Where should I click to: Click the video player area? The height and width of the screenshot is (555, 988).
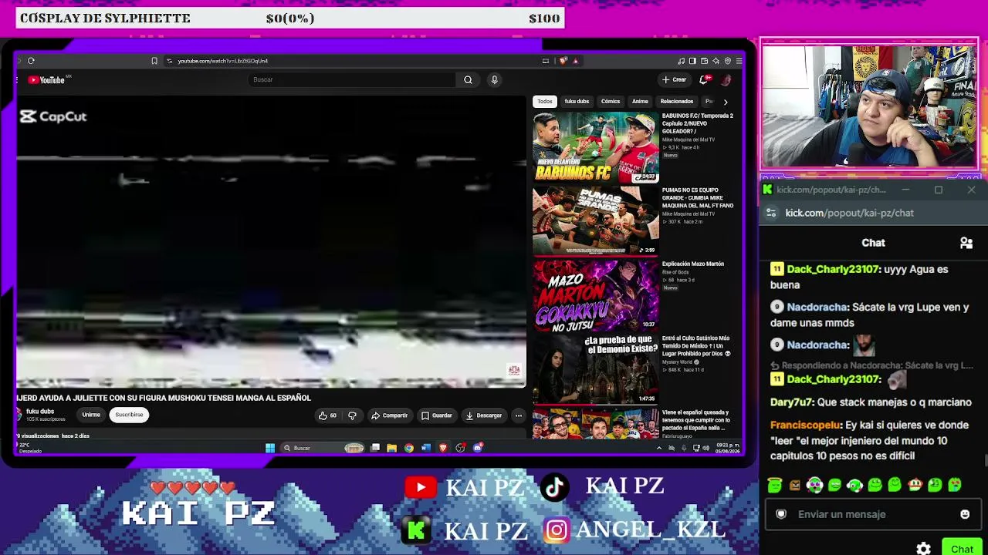click(271, 241)
